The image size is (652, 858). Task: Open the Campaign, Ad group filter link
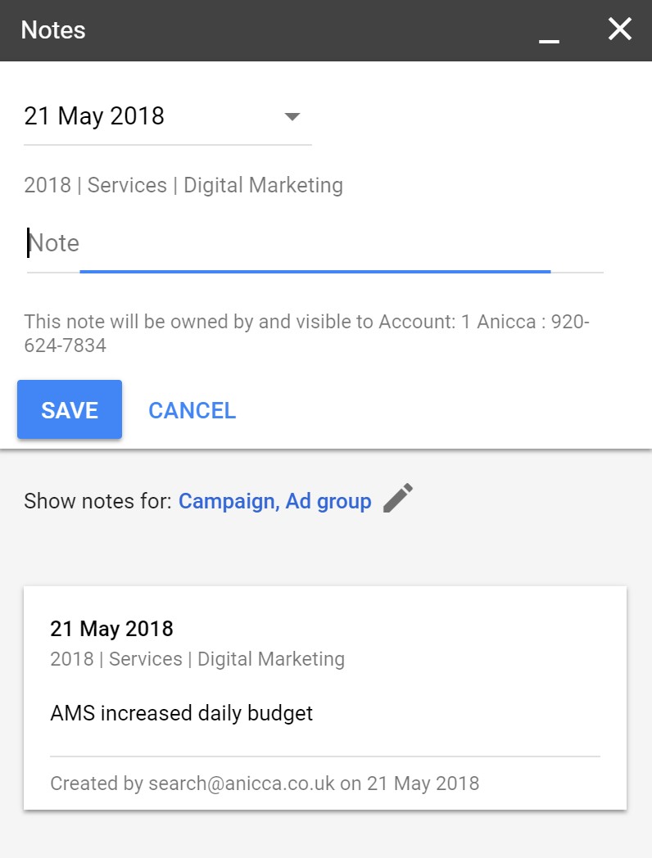[x=275, y=501]
